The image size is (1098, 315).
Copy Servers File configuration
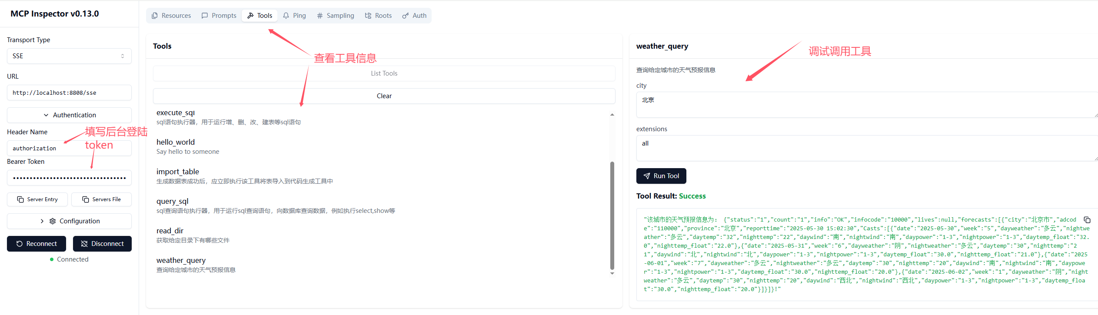(x=101, y=199)
